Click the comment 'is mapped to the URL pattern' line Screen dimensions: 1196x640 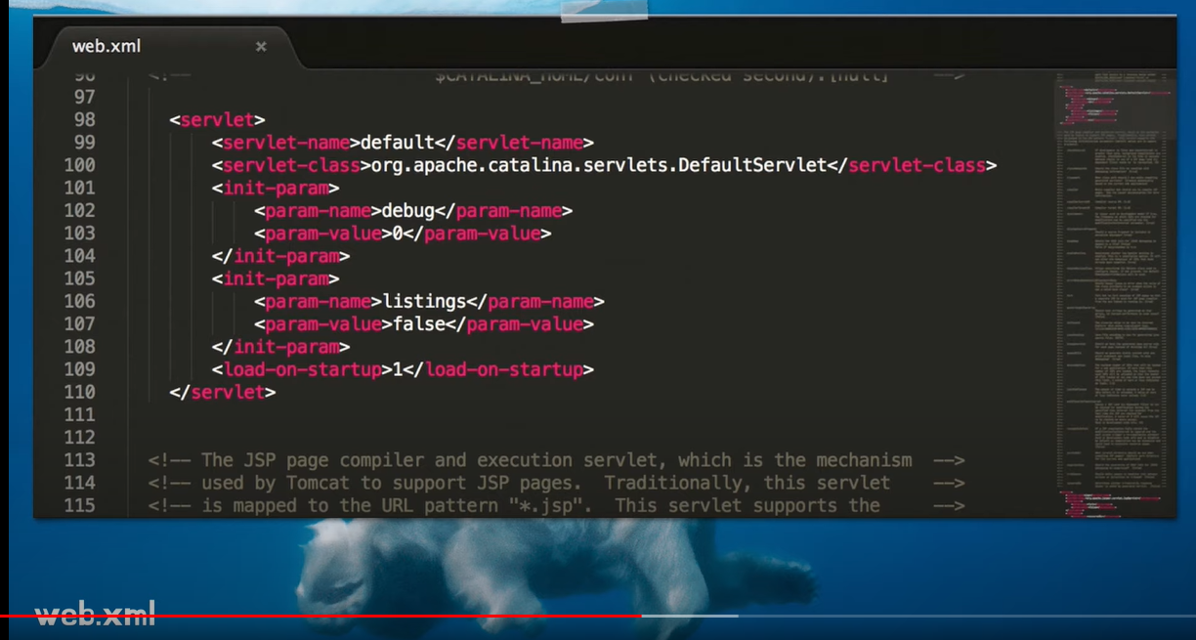coord(557,505)
